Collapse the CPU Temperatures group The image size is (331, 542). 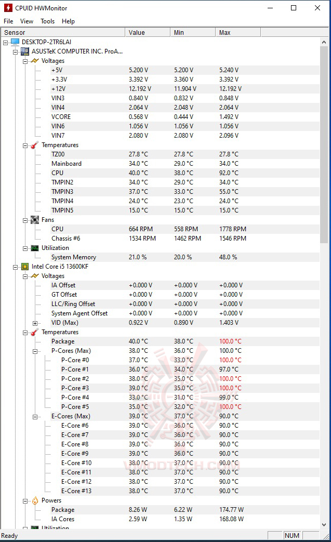pyautogui.click(x=25, y=333)
